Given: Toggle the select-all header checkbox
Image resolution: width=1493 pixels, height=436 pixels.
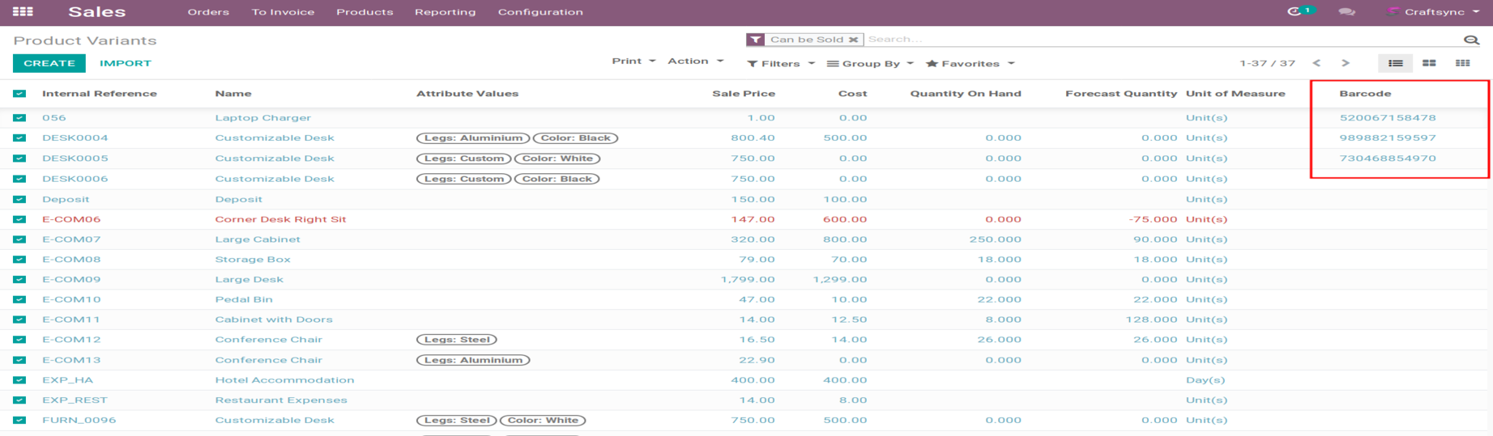Looking at the screenshot, I should [19, 94].
